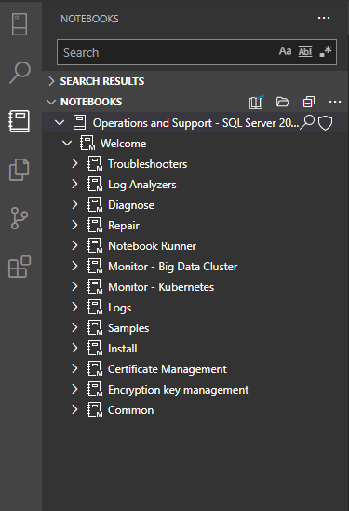Click the notebook icon beside Common
Viewport: 349px width, 511px height.
point(95,409)
